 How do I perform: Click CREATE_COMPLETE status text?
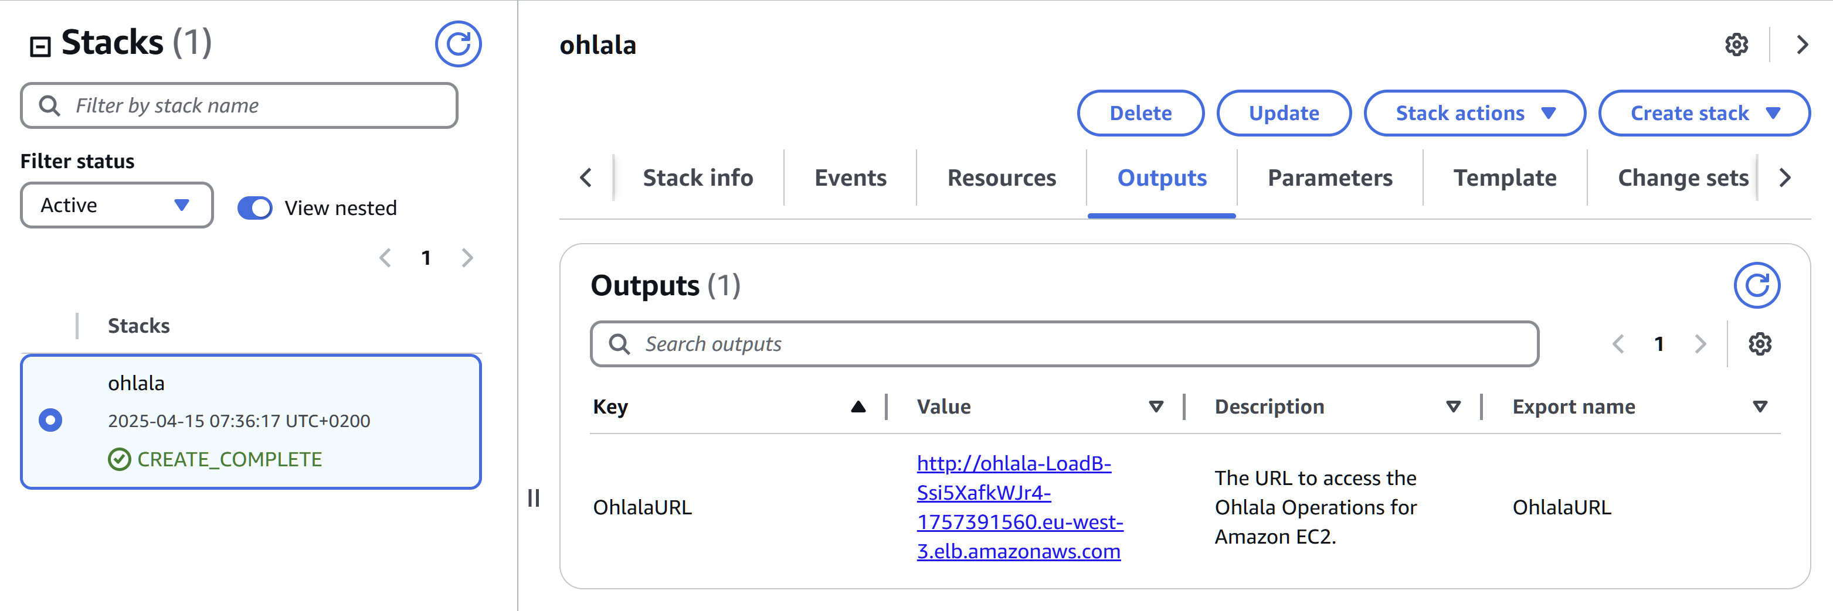(229, 459)
